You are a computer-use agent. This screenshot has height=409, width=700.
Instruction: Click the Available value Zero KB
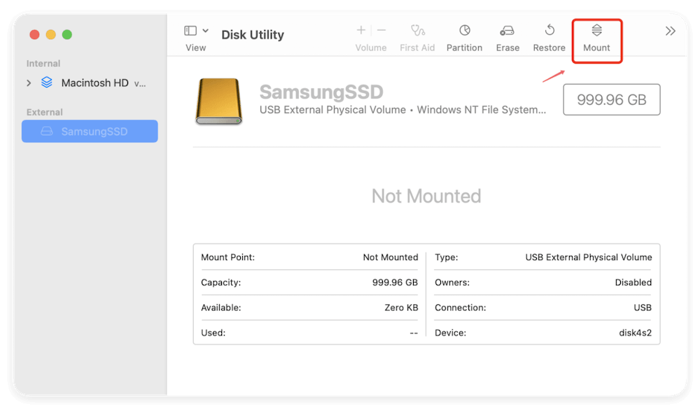[x=401, y=308]
